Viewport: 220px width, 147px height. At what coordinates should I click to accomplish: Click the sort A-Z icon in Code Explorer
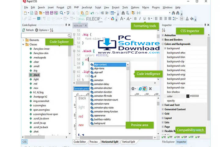(x=52, y=30)
